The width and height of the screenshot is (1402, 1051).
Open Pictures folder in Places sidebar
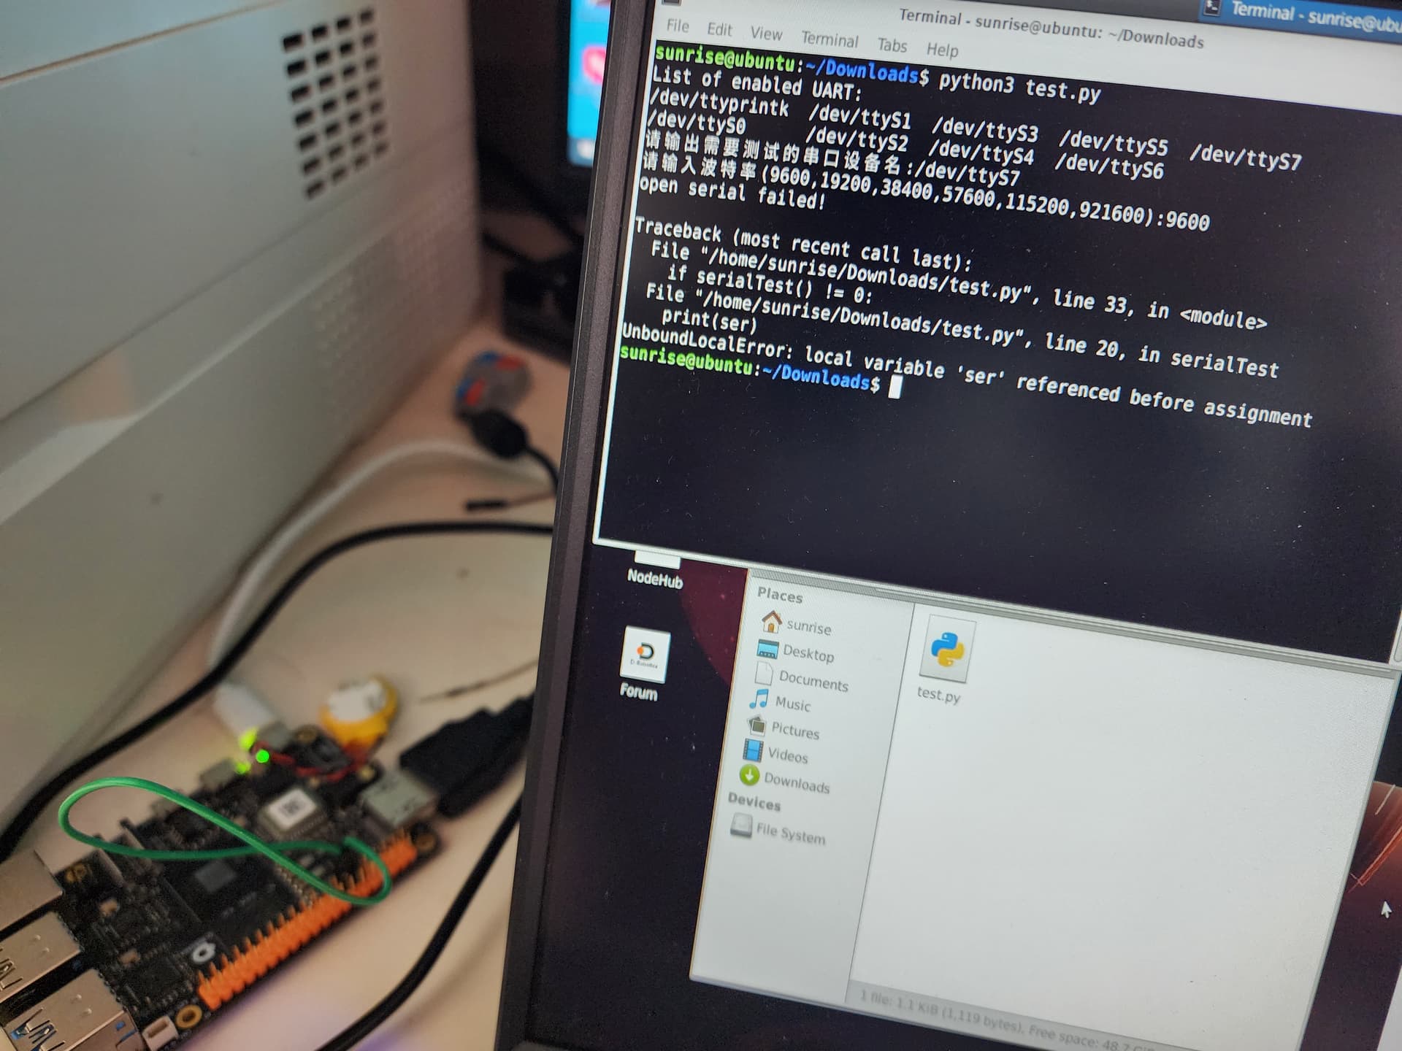782,728
